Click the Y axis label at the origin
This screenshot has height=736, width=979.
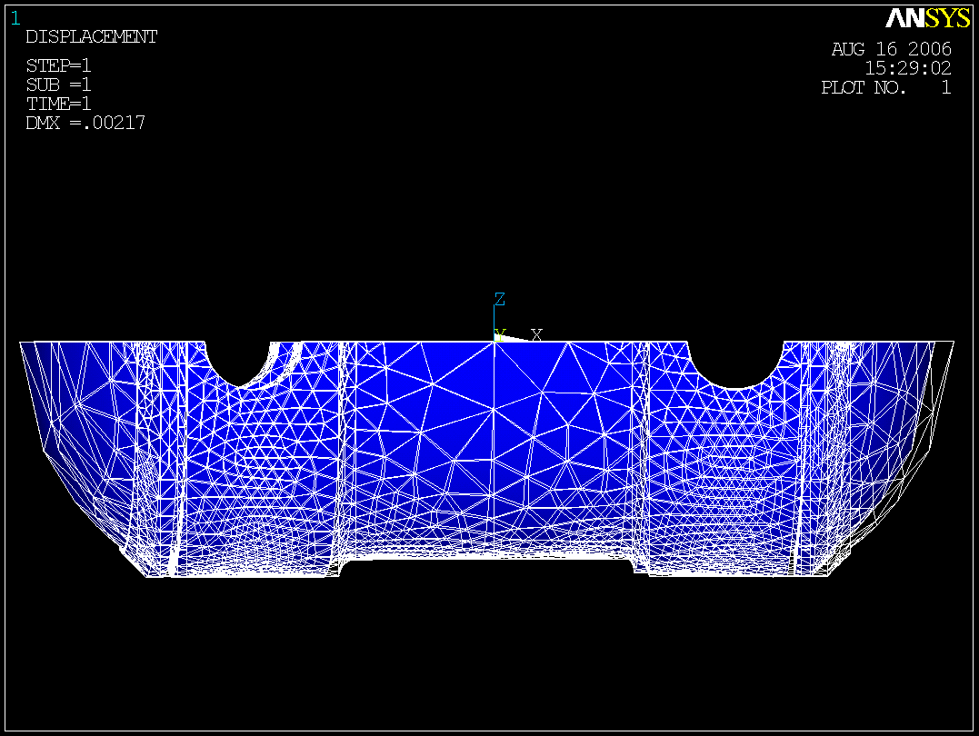(x=499, y=334)
